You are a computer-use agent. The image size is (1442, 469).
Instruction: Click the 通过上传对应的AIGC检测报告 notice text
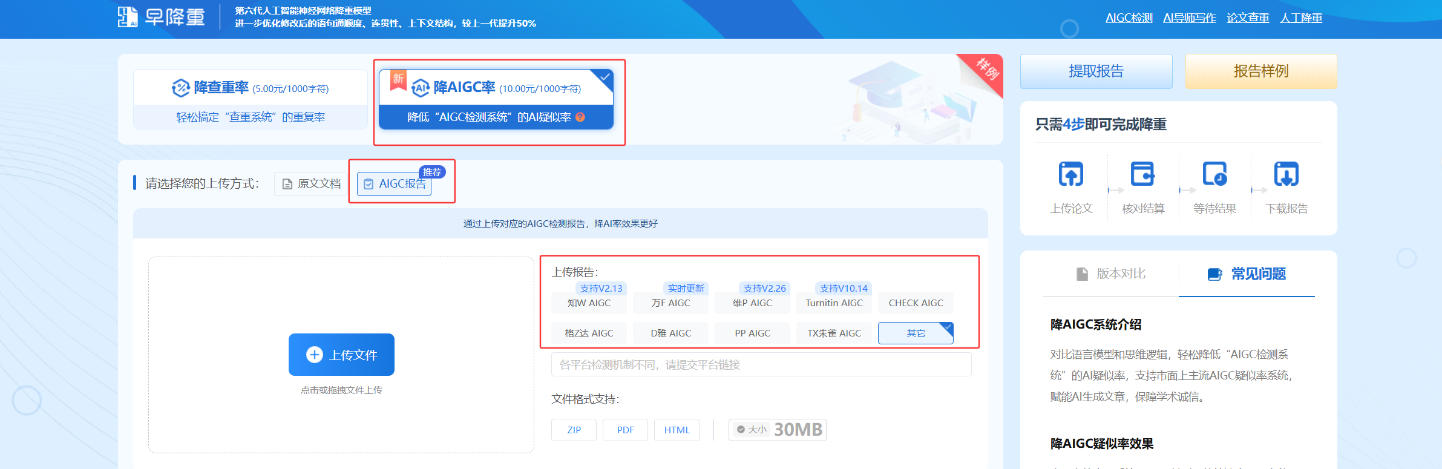click(x=560, y=224)
